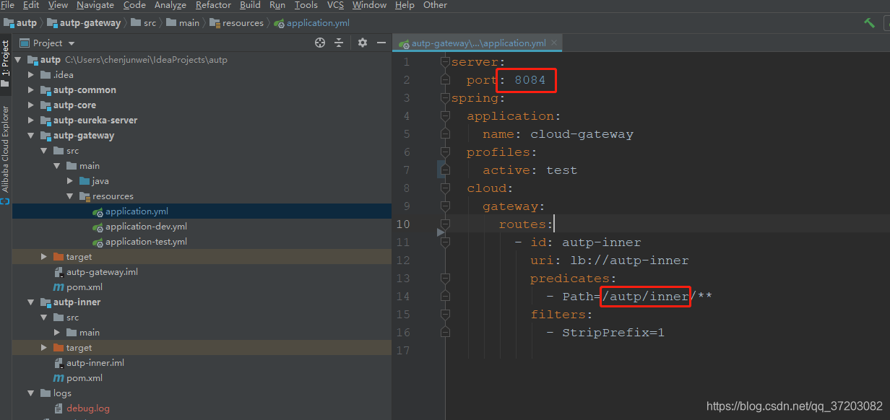Collapse the autp-gateway module node
Screen dimensions: 890x420
point(31,135)
